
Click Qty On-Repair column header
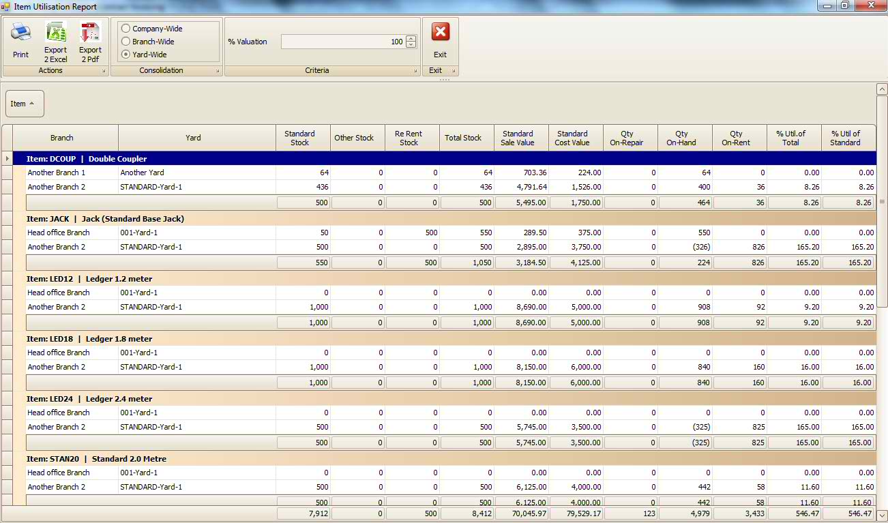[x=630, y=138]
